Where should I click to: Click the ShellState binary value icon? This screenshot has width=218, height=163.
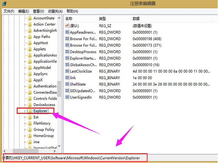[67, 84]
